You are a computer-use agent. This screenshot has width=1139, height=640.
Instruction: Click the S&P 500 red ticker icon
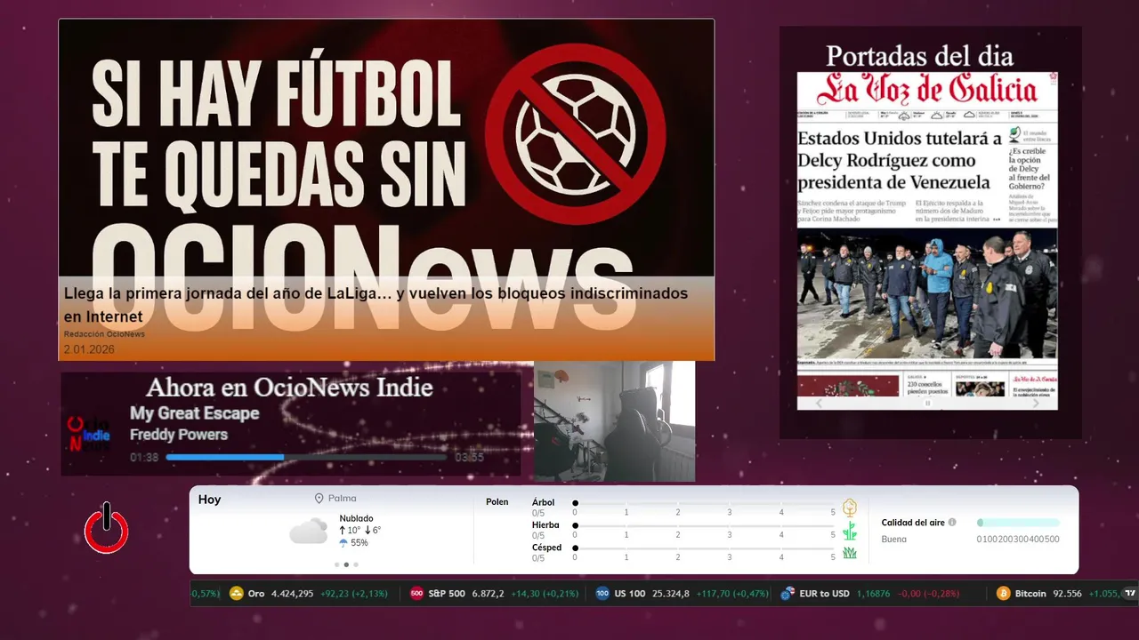[416, 594]
